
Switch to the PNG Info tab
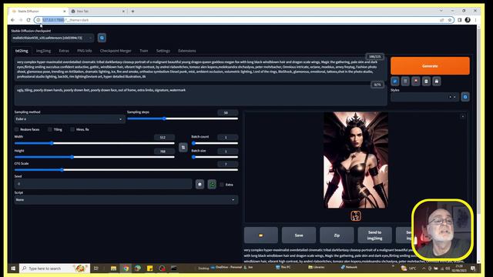click(x=85, y=51)
